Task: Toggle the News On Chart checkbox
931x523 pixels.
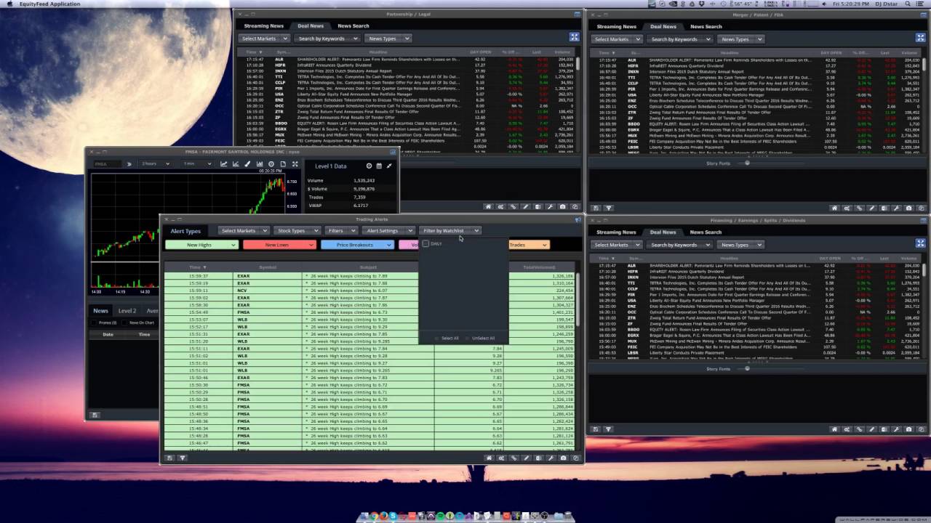Action: [125, 323]
